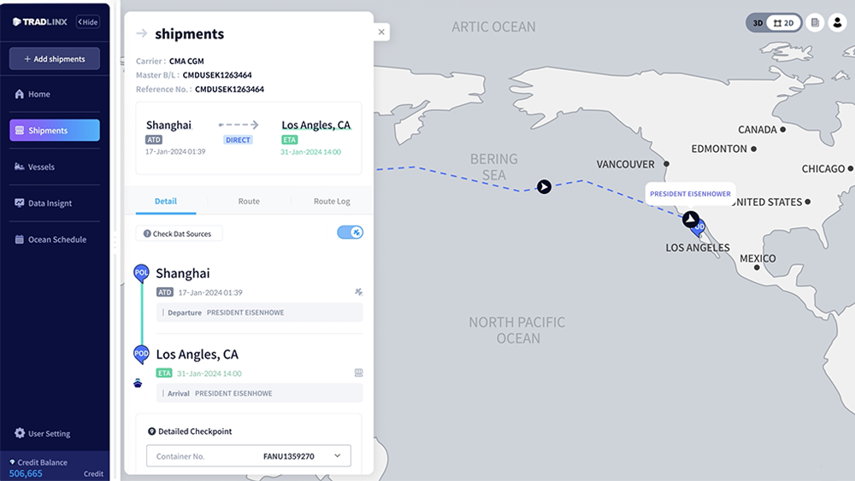Switch map to 3D view
855x481 pixels.
point(758,23)
